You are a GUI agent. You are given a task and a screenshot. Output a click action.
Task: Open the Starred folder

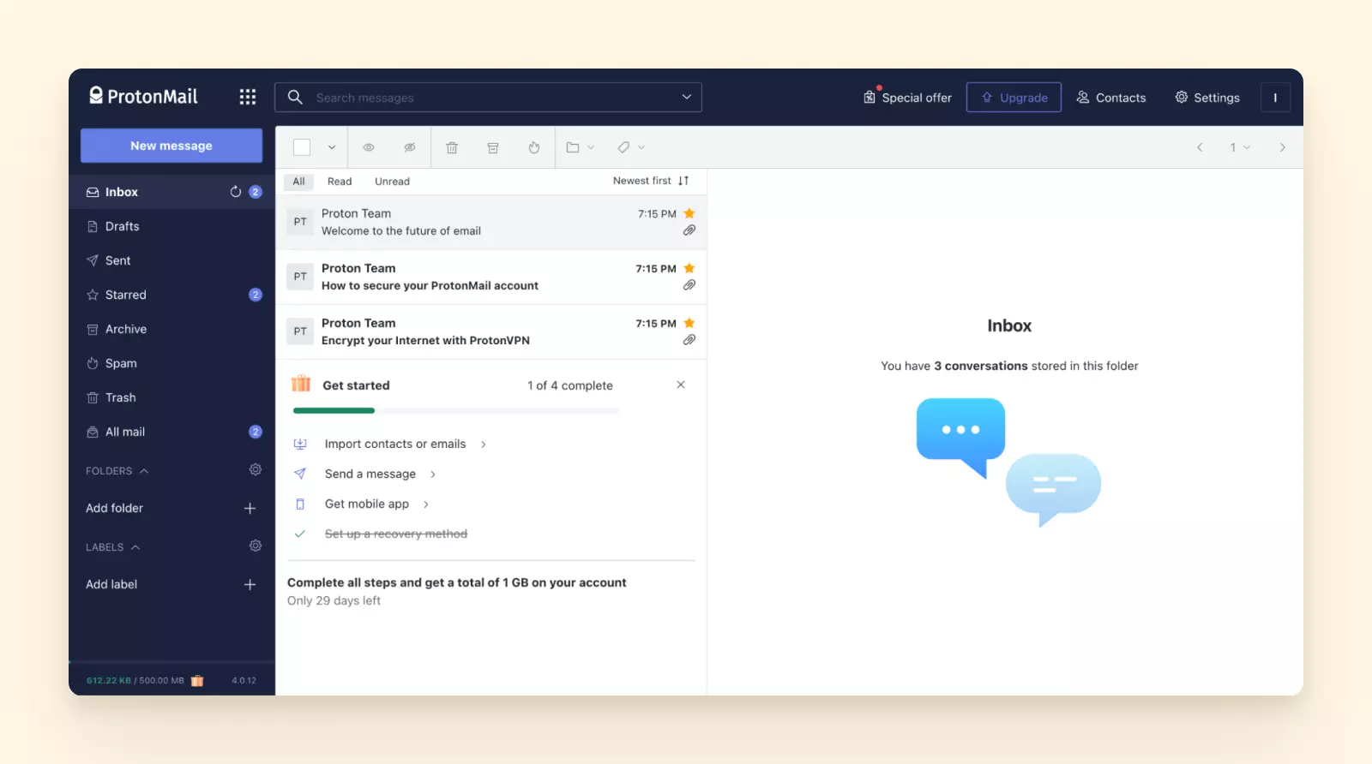(171, 295)
